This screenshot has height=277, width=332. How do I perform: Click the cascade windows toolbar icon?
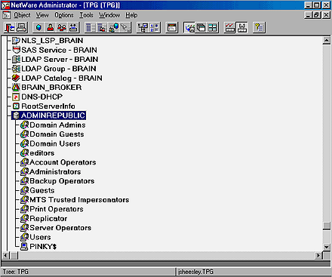(x=201, y=27)
